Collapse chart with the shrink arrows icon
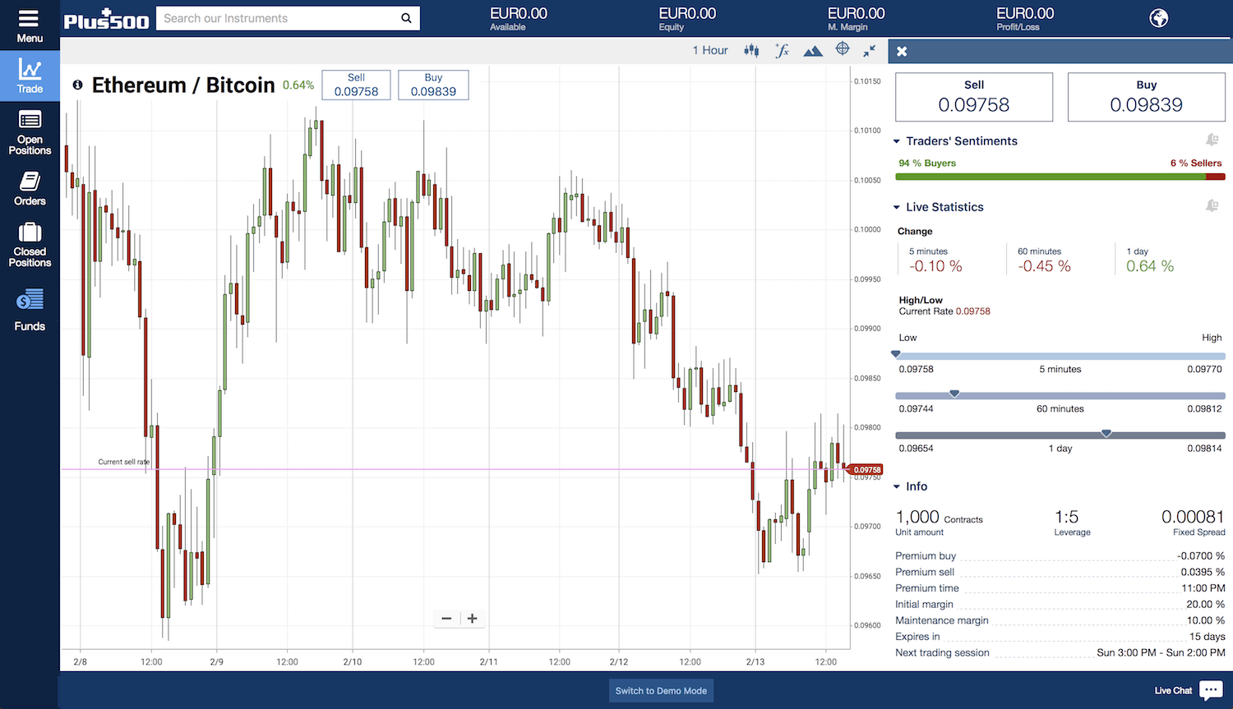The height and width of the screenshot is (709, 1233). coord(870,51)
